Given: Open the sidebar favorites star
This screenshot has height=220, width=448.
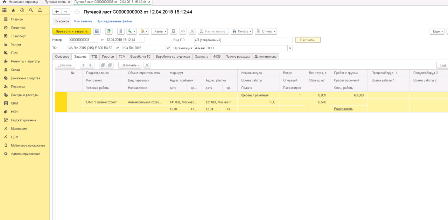Looking at the screenshot, I should click(13, 10).
